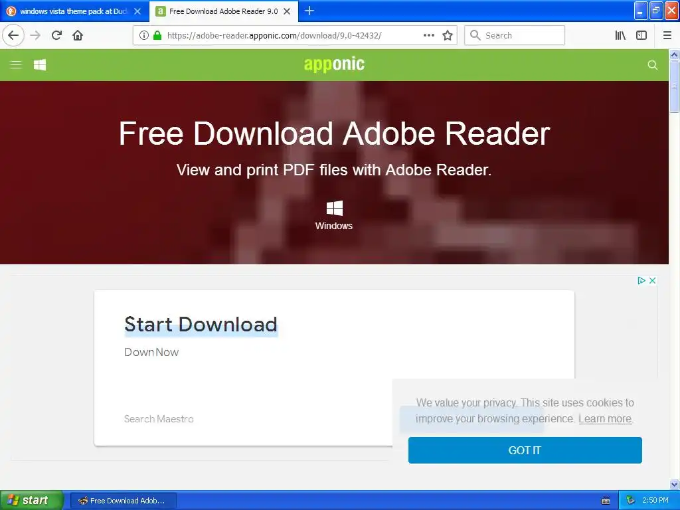Image resolution: width=680 pixels, height=510 pixels.
Task: Click the page scrollbar up arrow
Action: 674,54
